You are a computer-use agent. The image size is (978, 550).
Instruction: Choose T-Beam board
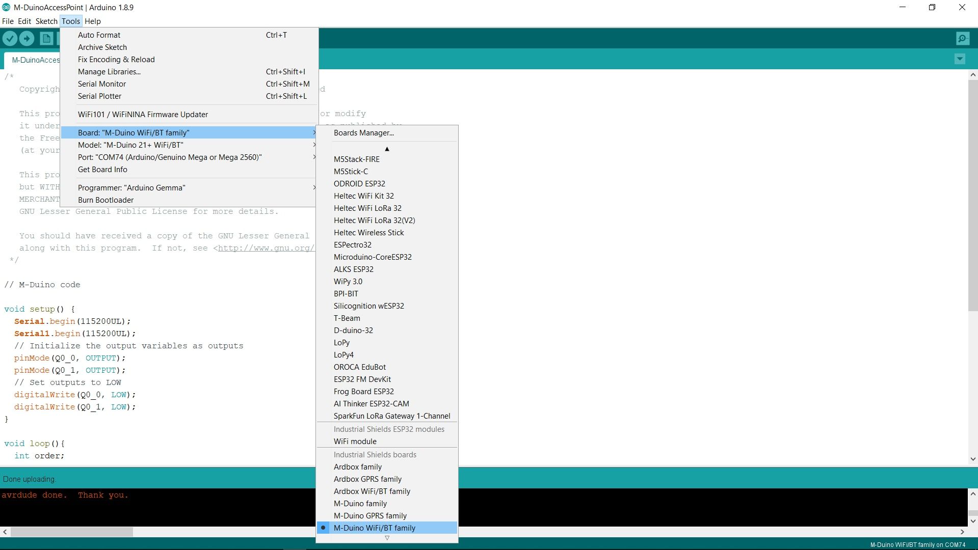[387, 318]
